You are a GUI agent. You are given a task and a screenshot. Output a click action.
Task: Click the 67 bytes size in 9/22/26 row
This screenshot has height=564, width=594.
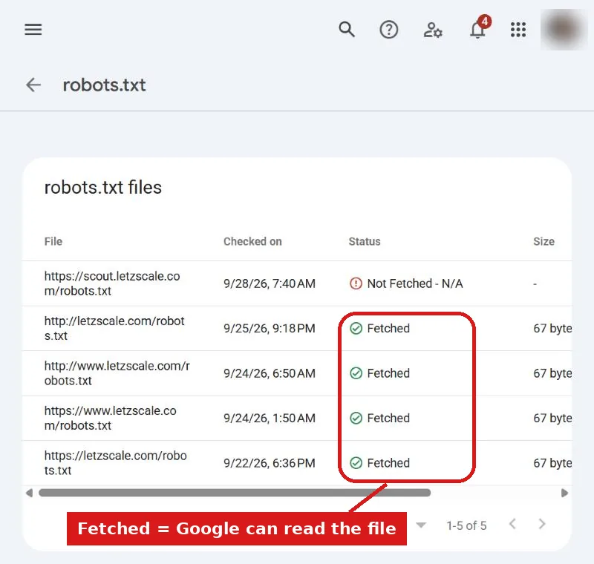tap(552, 463)
